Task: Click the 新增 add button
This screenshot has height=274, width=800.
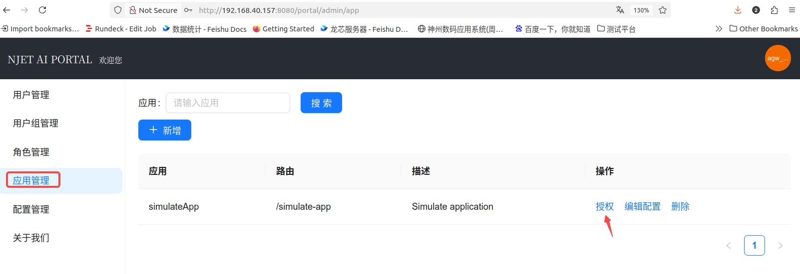Action: pos(165,130)
